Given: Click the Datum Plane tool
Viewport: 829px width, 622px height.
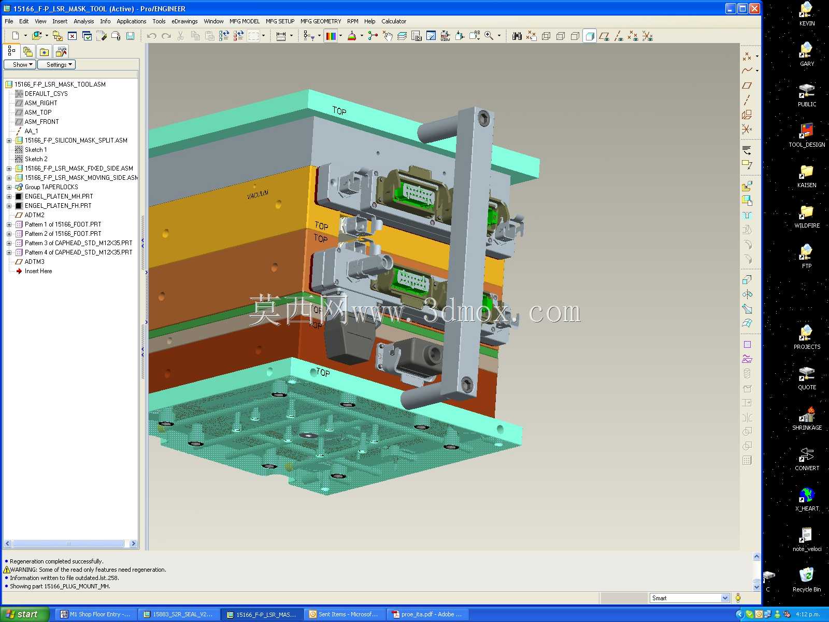Looking at the screenshot, I should (x=747, y=86).
